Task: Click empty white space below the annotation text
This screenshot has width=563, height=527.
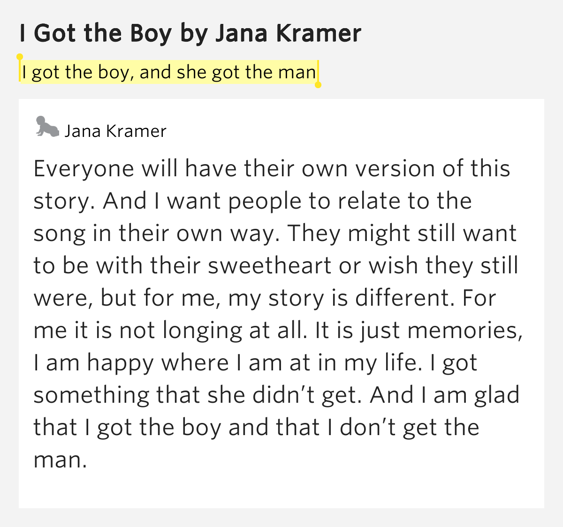Action: [281, 490]
